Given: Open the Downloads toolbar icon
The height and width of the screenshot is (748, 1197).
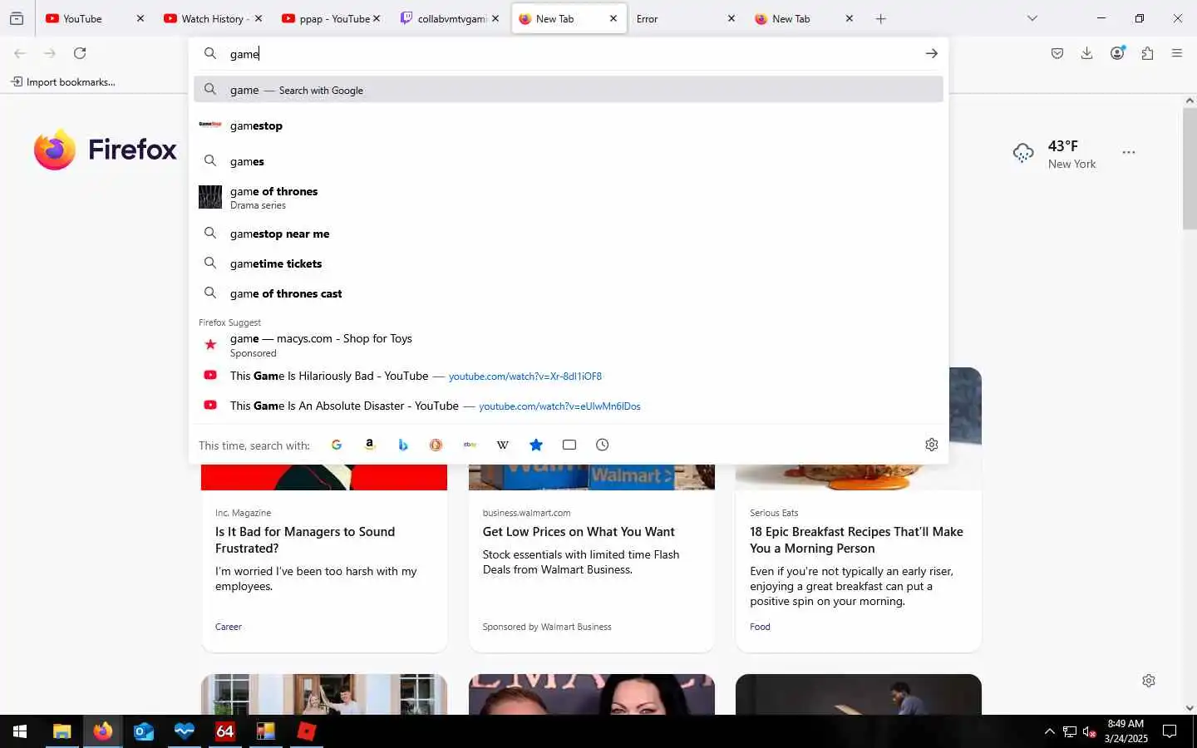Looking at the screenshot, I should pyautogui.click(x=1086, y=53).
